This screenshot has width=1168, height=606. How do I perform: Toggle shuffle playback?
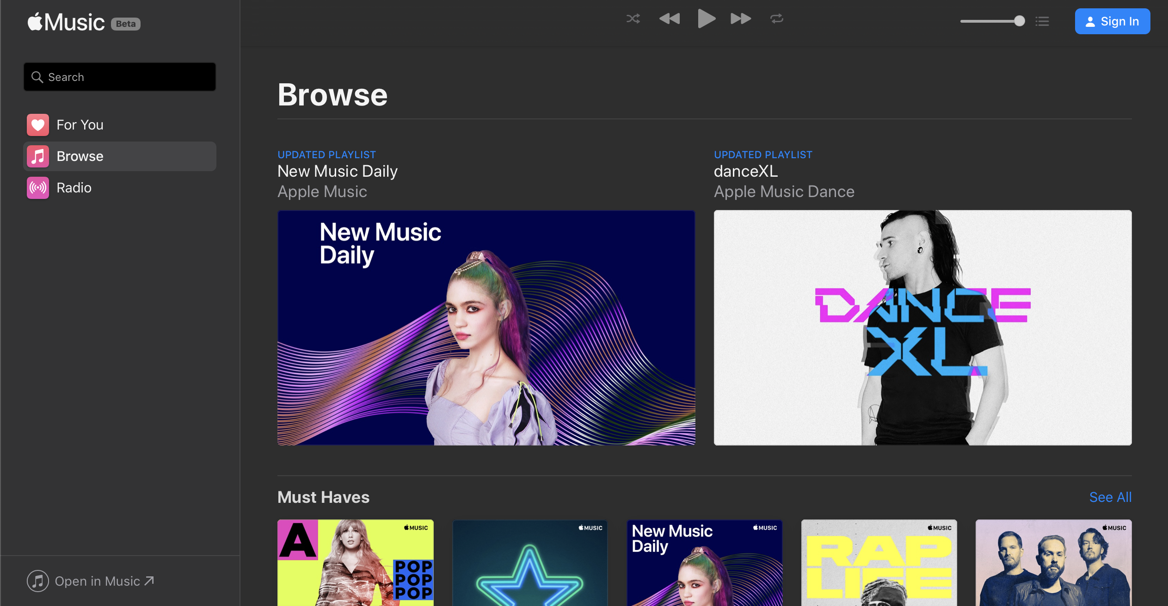tap(633, 19)
